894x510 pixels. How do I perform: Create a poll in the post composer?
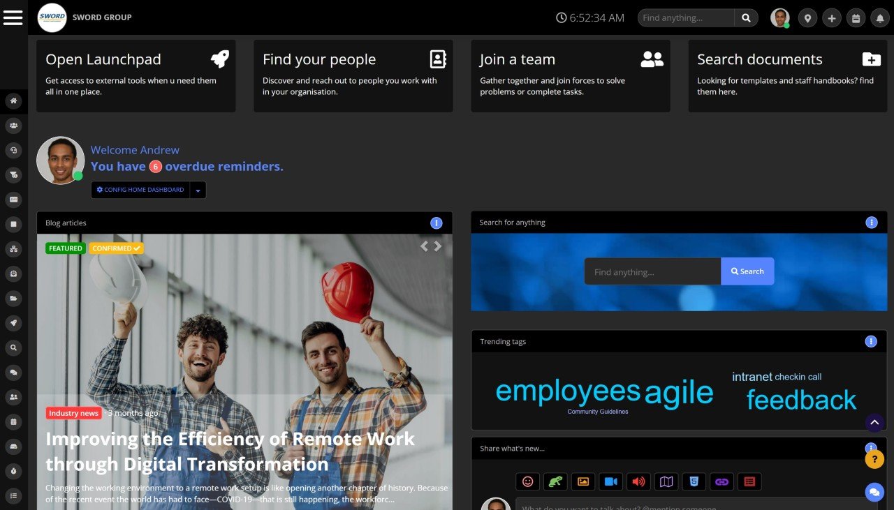[x=749, y=481]
